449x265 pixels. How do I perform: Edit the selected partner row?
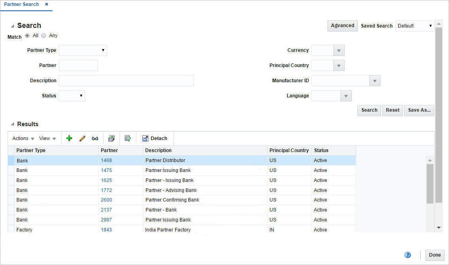coord(82,138)
